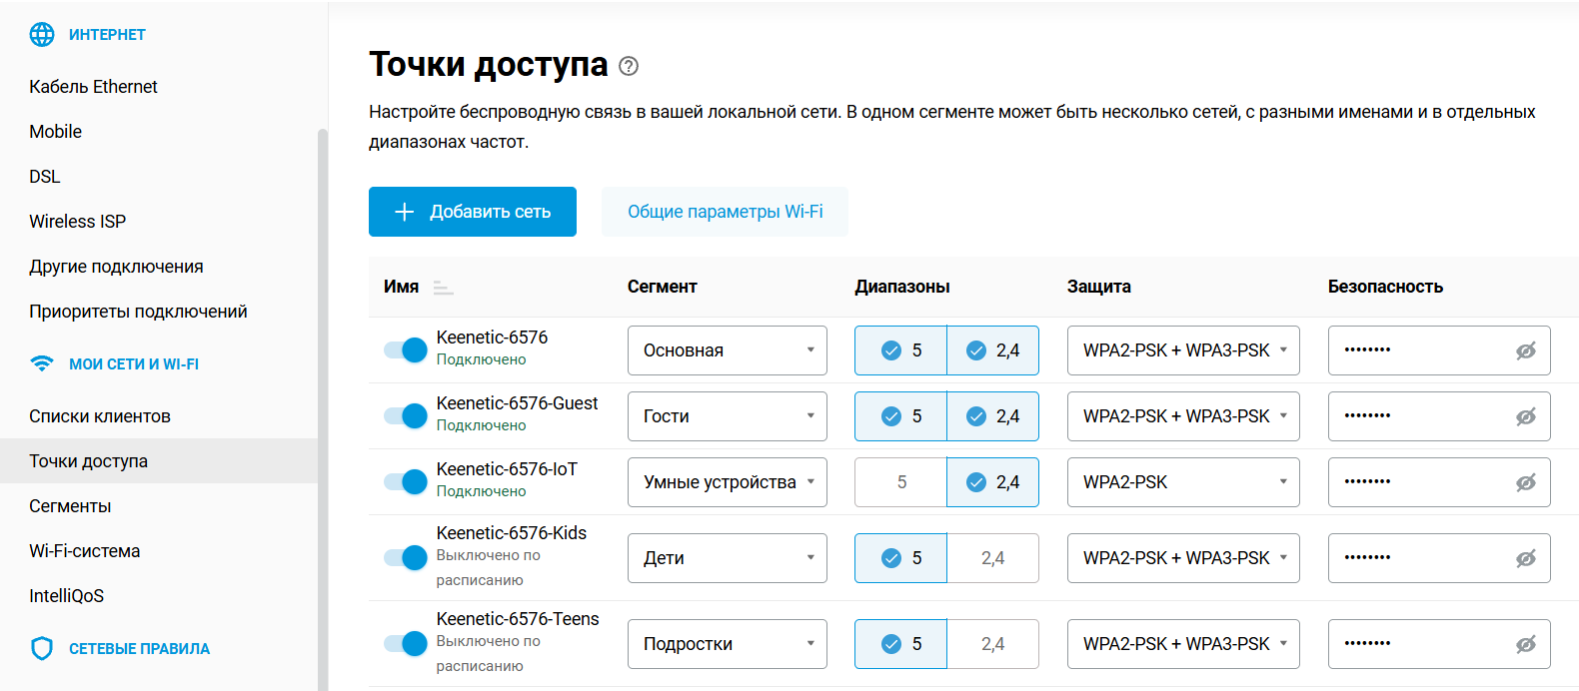Turn off Keenetic-6576-Guest toggle
The image size is (1579, 691).
pos(406,415)
